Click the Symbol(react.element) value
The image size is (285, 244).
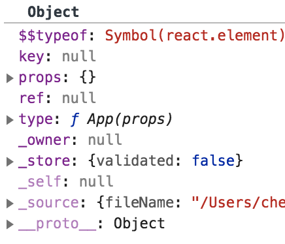(x=195, y=35)
